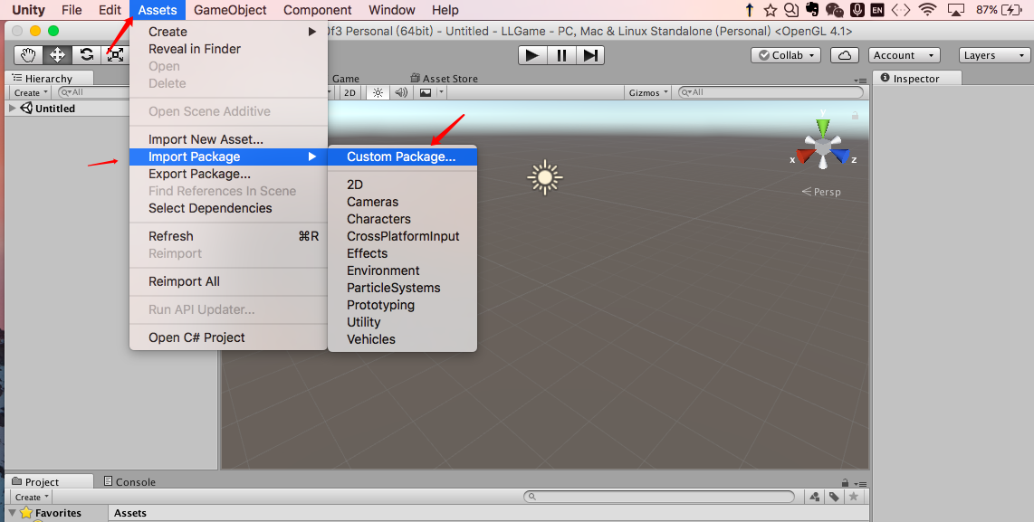
Task: Select the Rotate tool
Action: (x=86, y=54)
